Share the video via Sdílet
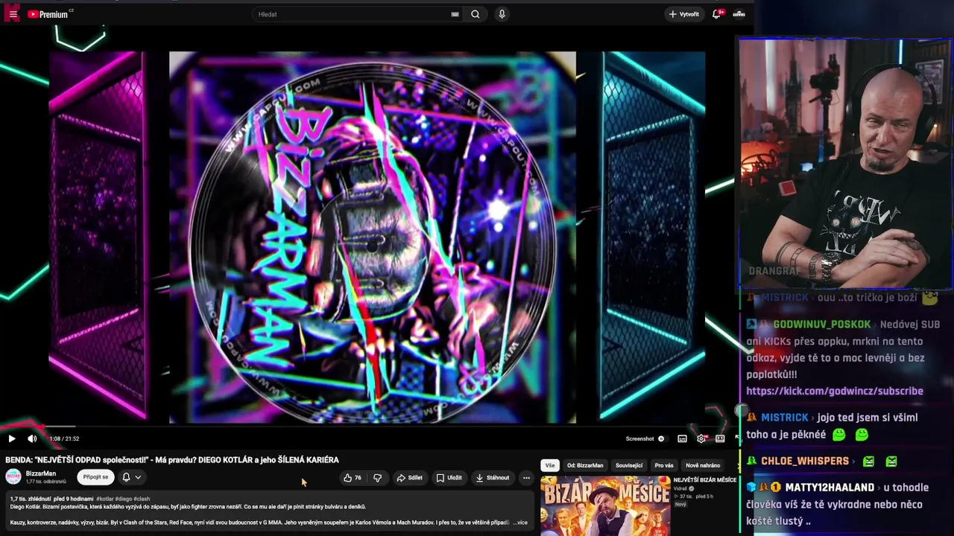This screenshot has height=536, width=954. [410, 478]
